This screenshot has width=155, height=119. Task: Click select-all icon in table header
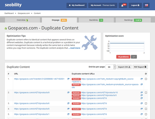click(146, 74)
